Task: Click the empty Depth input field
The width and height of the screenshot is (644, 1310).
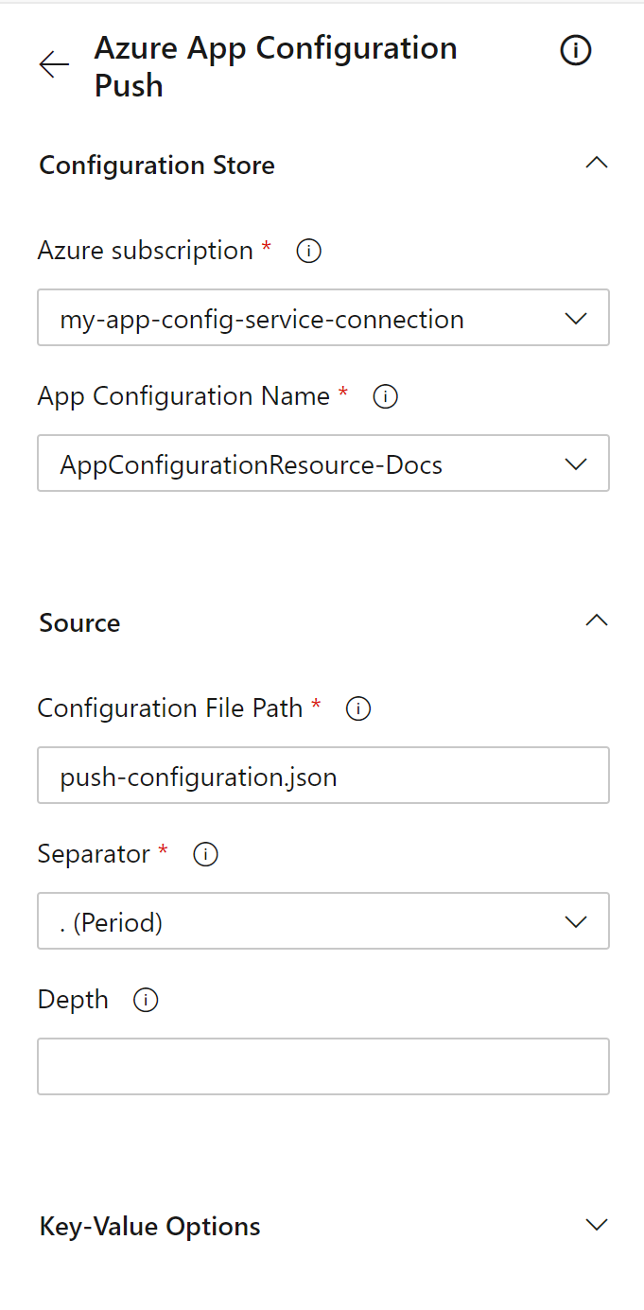Action: coord(322,1066)
